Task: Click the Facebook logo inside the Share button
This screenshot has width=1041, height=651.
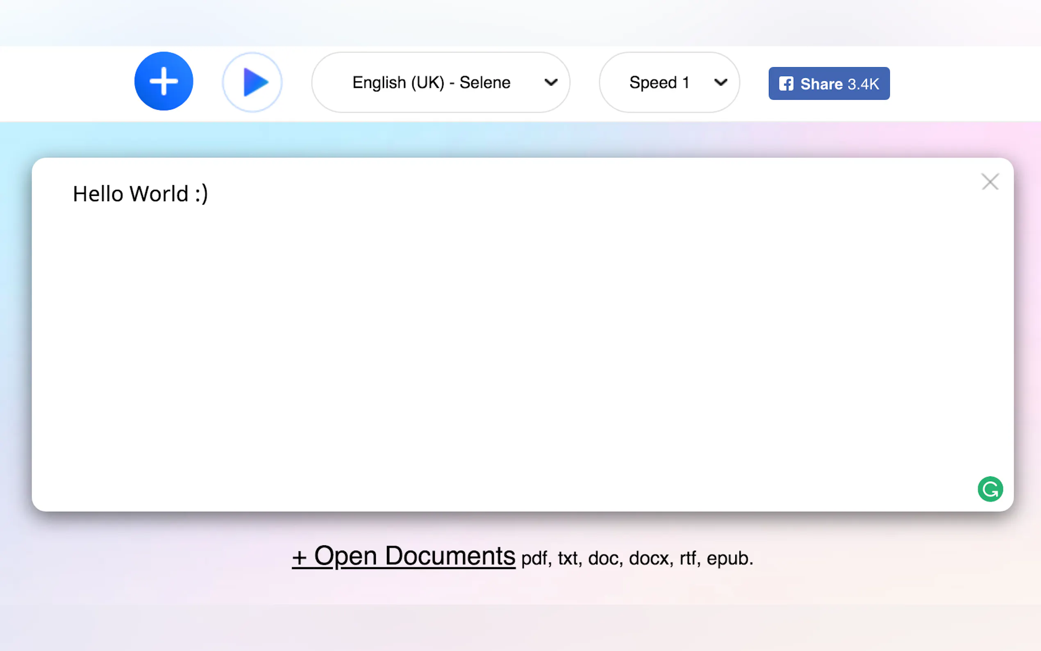Action: (x=786, y=84)
